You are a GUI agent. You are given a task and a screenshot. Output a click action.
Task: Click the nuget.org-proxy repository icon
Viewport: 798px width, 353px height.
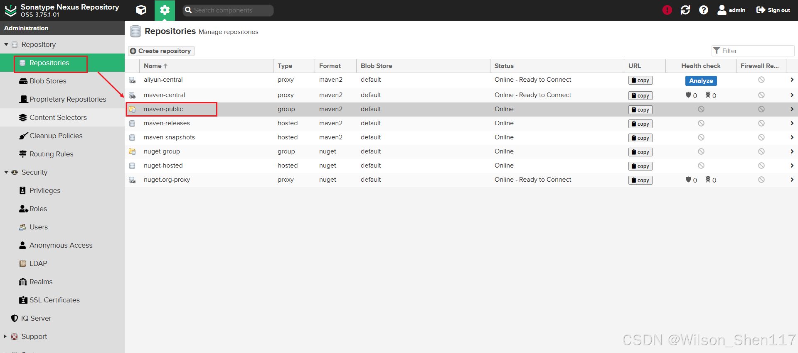tap(132, 180)
